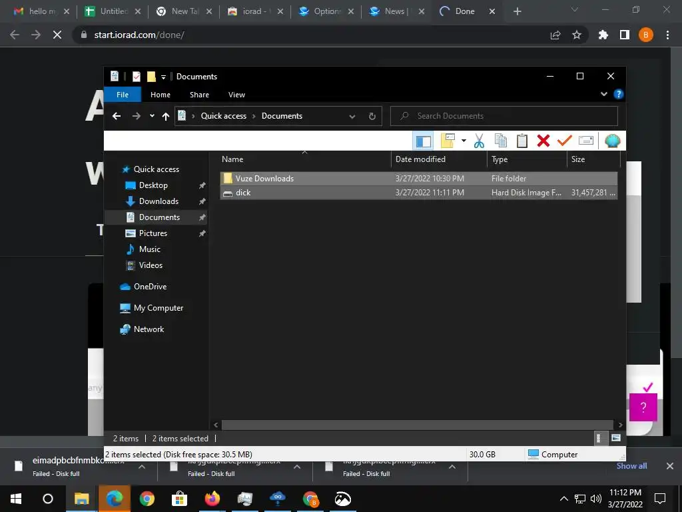Click the Rename card icon
Image resolution: width=682 pixels, height=512 pixels.
(x=586, y=141)
